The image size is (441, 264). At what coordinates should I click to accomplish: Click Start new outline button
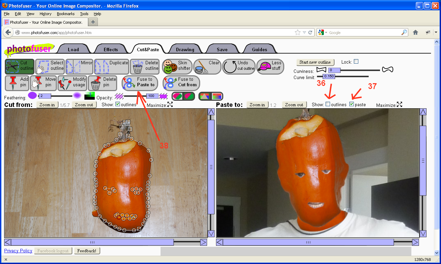point(315,62)
